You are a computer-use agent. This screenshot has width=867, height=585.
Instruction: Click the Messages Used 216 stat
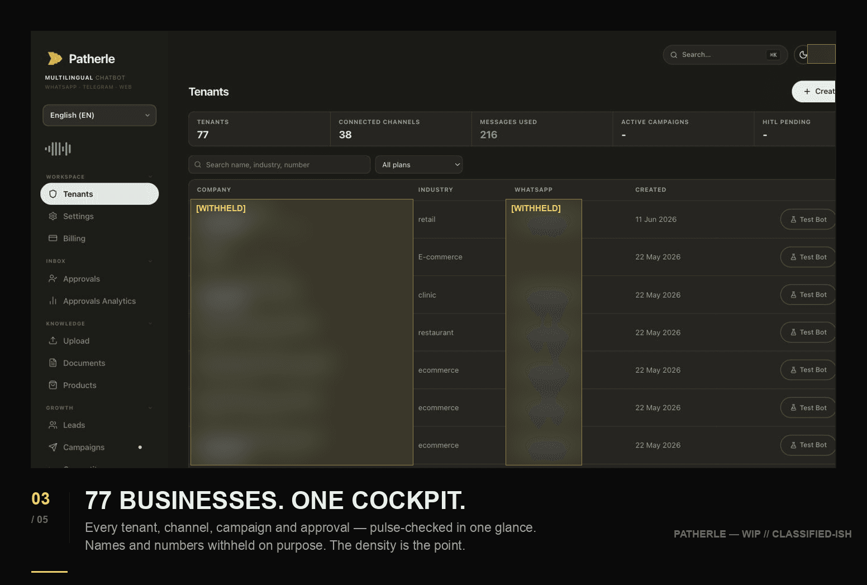tap(542, 129)
